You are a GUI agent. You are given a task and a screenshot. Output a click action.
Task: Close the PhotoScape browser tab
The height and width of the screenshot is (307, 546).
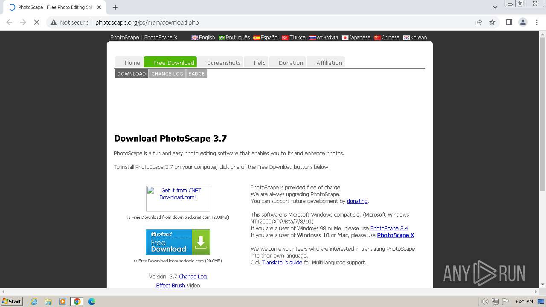[x=99, y=7]
